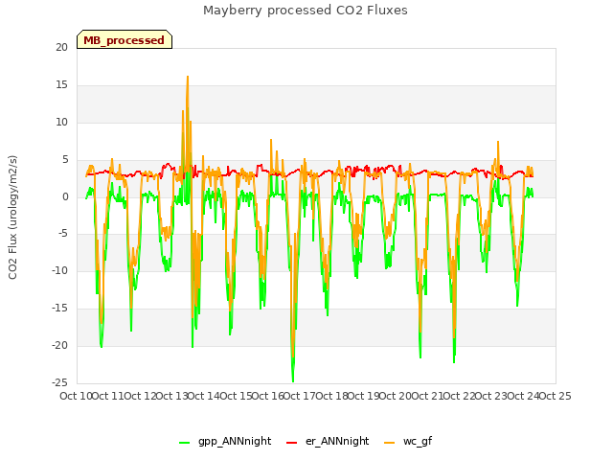The width and height of the screenshot is (613, 460).
Task: Click the MB_processed label tag
Action: (x=125, y=39)
